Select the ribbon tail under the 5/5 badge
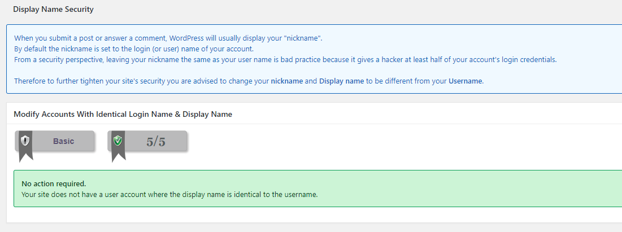The height and width of the screenshot is (232, 622). pyautogui.click(x=118, y=156)
